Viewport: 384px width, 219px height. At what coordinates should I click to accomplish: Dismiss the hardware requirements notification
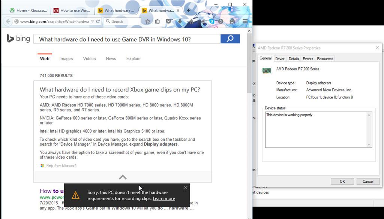[186, 188]
